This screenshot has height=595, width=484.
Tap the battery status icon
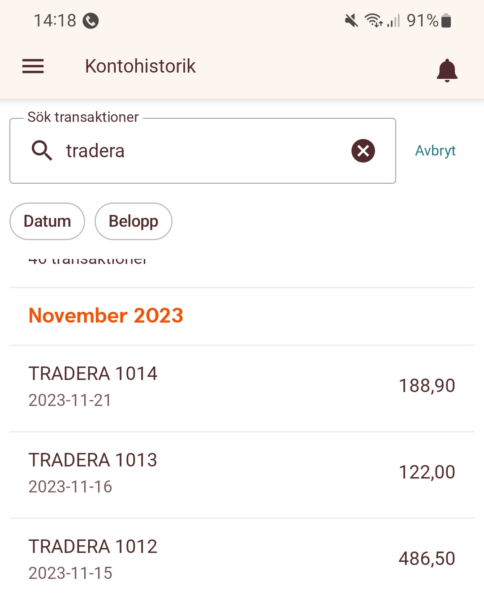coord(446,21)
